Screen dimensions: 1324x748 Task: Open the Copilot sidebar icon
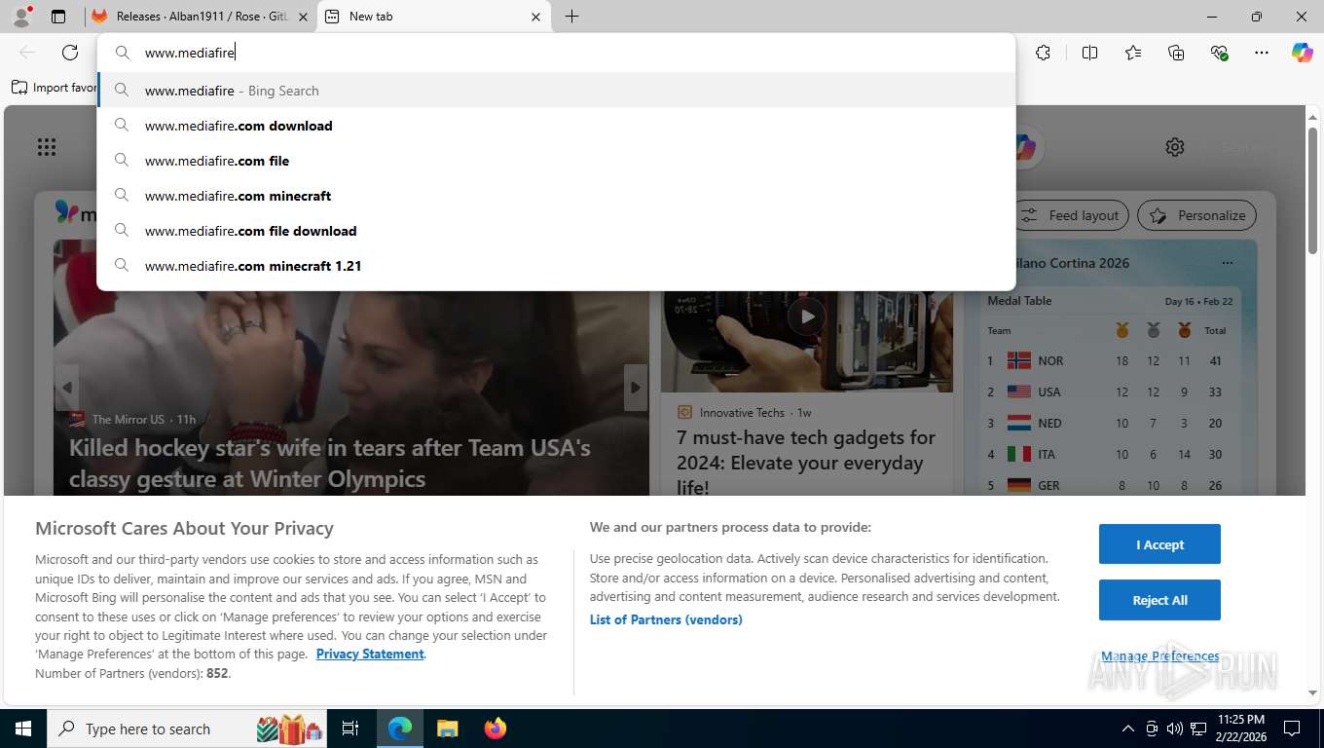(1303, 53)
